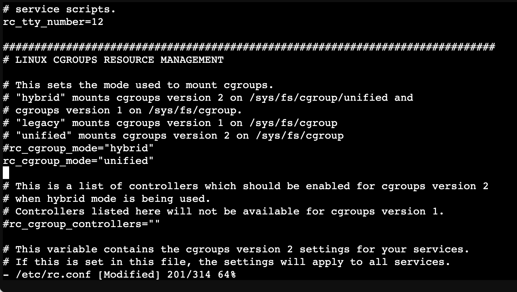Click the [Modified] indicator in status line
This screenshot has height=292, width=517.
pyautogui.click(x=129, y=274)
